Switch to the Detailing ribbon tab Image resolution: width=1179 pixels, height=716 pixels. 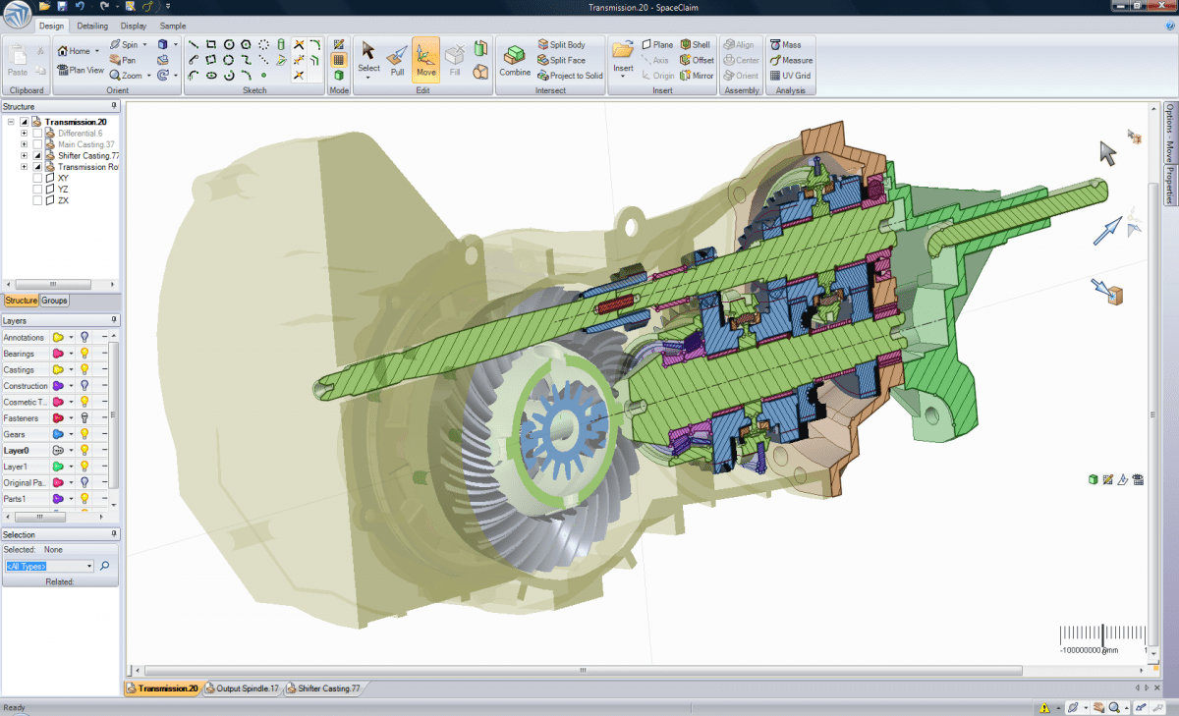pos(92,27)
